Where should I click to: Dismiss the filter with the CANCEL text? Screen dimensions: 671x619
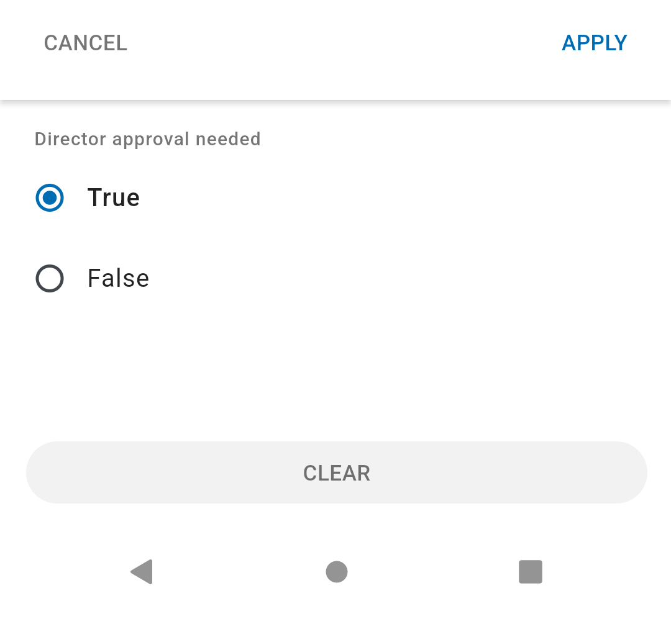pyautogui.click(x=86, y=43)
